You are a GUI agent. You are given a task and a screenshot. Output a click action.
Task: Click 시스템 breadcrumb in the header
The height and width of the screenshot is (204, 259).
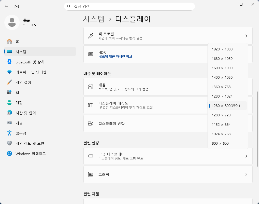tap(94, 19)
